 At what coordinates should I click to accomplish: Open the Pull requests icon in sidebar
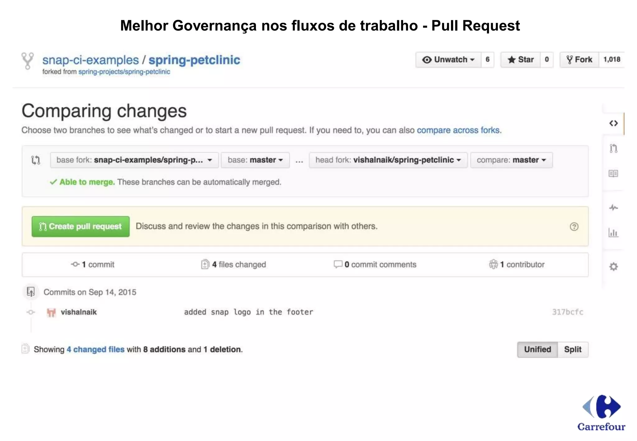[x=613, y=149]
